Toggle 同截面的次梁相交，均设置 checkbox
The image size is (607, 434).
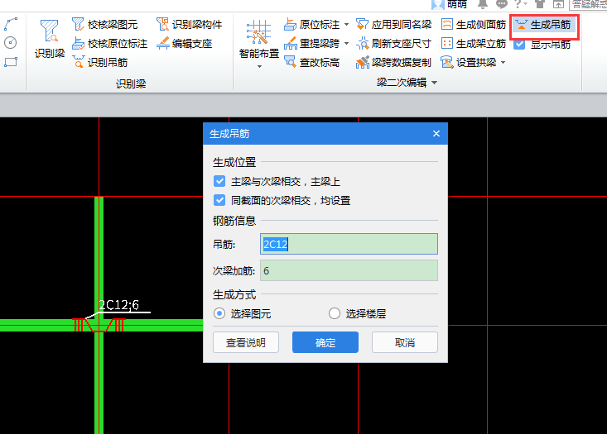coord(219,200)
